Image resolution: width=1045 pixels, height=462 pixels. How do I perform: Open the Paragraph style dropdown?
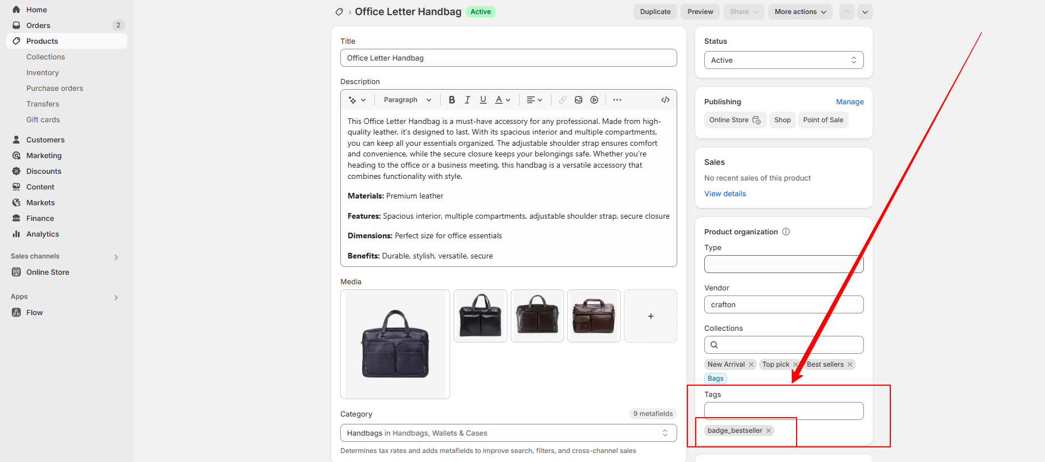(408, 100)
